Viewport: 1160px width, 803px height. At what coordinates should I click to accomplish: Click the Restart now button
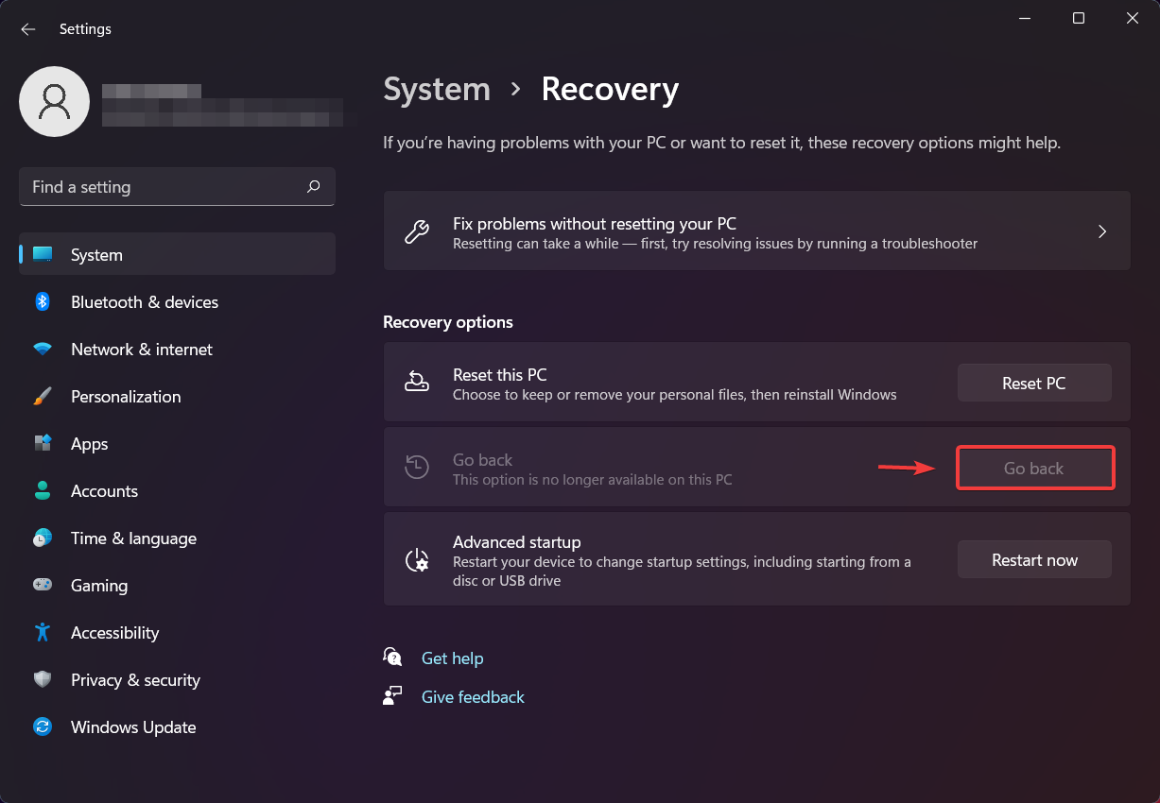(x=1034, y=560)
